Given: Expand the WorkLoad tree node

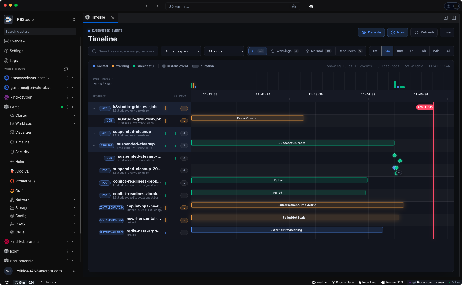Looking at the screenshot, I should [74, 123].
